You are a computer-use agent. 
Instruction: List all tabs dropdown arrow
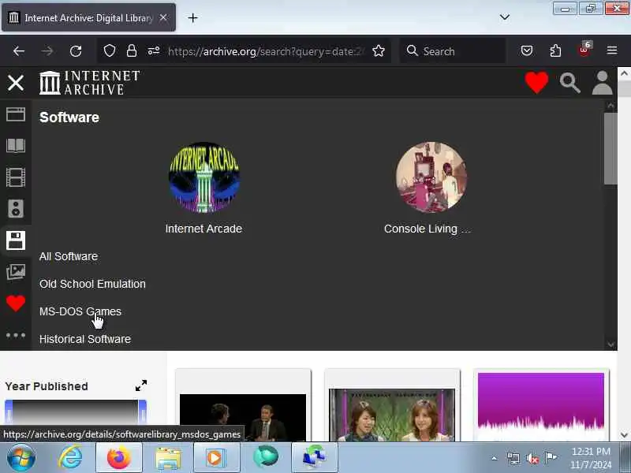tap(505, 17)
